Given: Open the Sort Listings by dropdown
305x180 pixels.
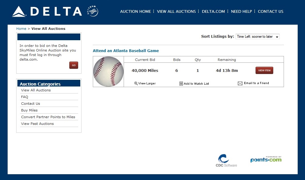Looking at the screenshot, I should click(257, 37).
